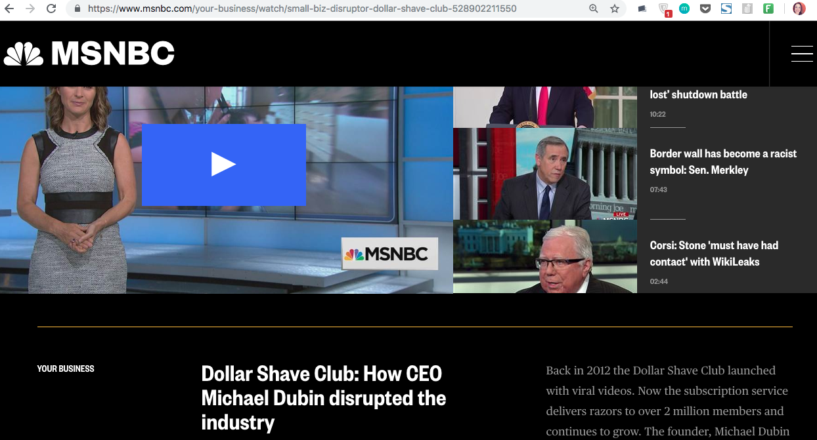The width and height of the screenshot is (817, 440).
Task: Open the Sen. Merkley video thumbnail
Action: pos(545,174)
